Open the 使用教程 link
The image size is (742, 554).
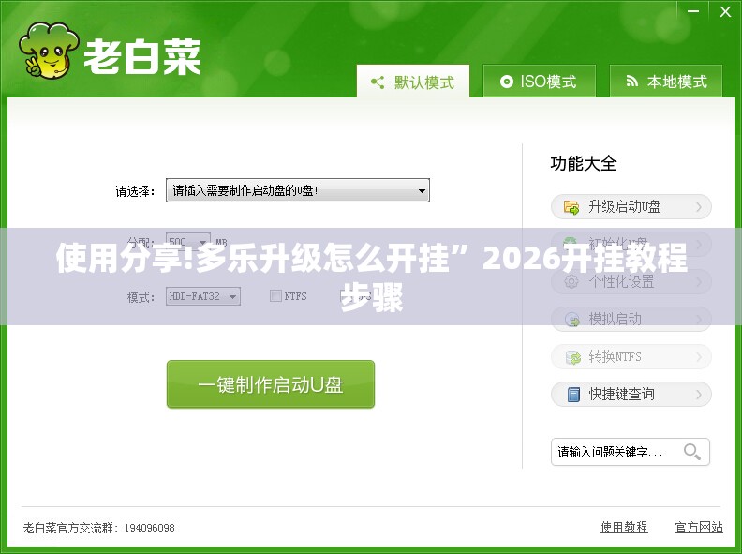pos(624,527)
